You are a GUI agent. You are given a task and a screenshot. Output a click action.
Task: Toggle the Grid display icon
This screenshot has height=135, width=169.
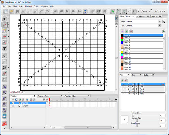click(99, 11)
